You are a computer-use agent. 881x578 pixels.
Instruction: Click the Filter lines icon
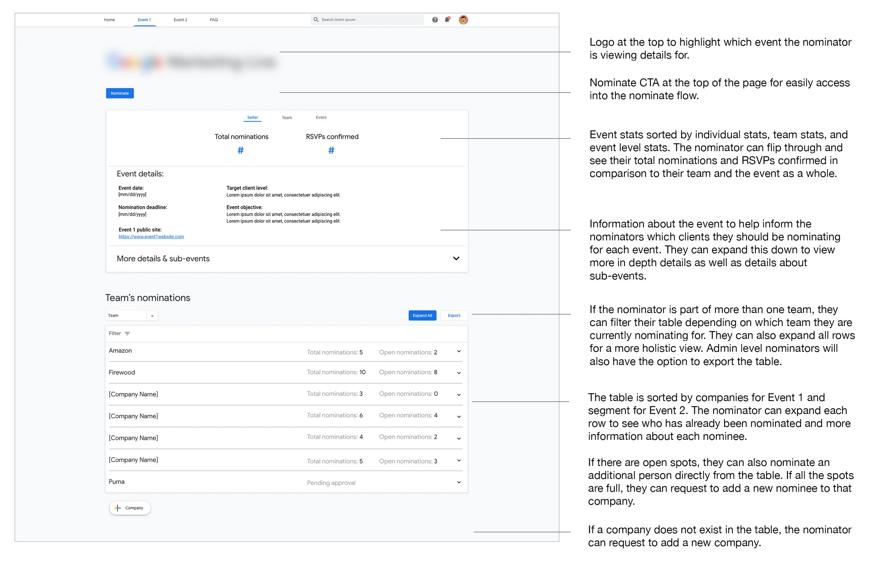[127, 334]
